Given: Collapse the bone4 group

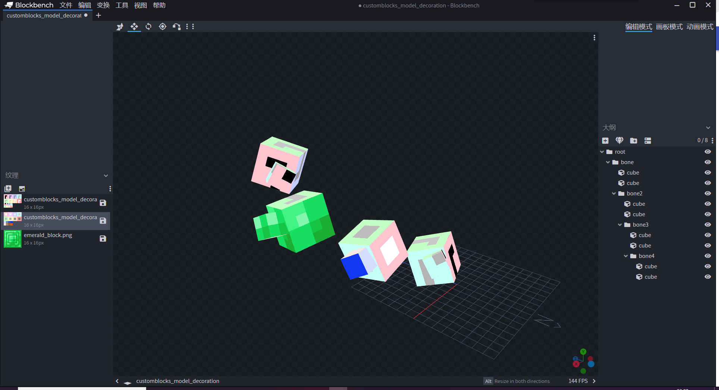Looking at the screenshot, I should click(x=626, y=256).
